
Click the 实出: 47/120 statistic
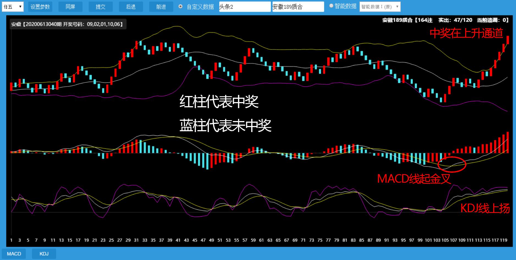click(x=455, y=20)
